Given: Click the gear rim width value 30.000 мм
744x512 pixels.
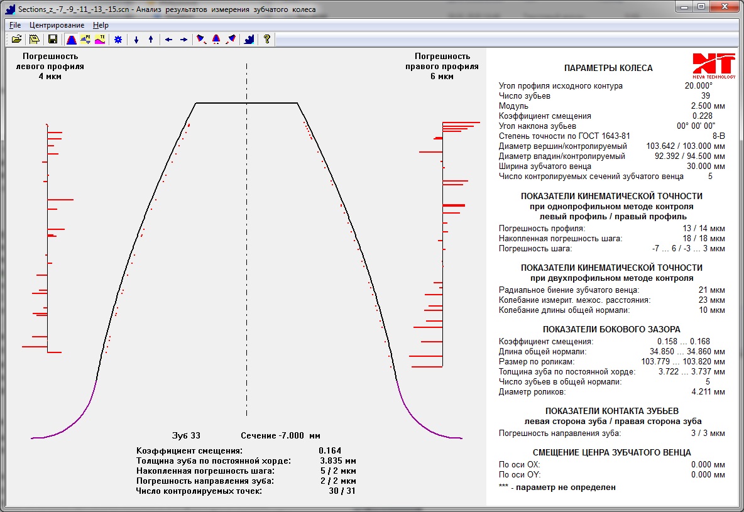Looking at the screenshot, I should pos(706,166).
